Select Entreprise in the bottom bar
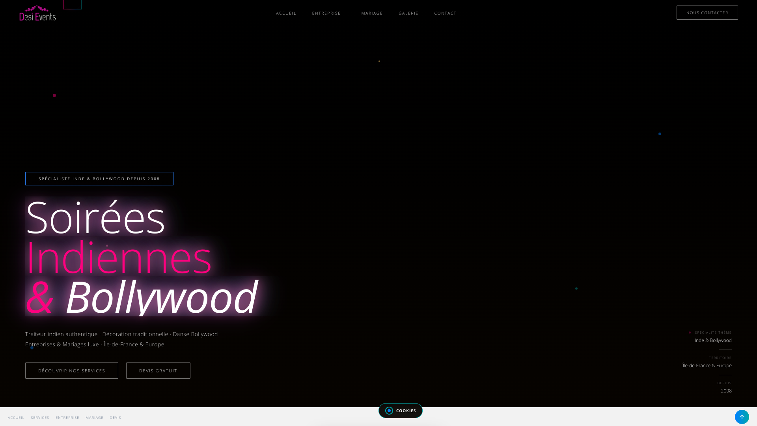This screenshot has height=426, width=757. pos(67,417)
